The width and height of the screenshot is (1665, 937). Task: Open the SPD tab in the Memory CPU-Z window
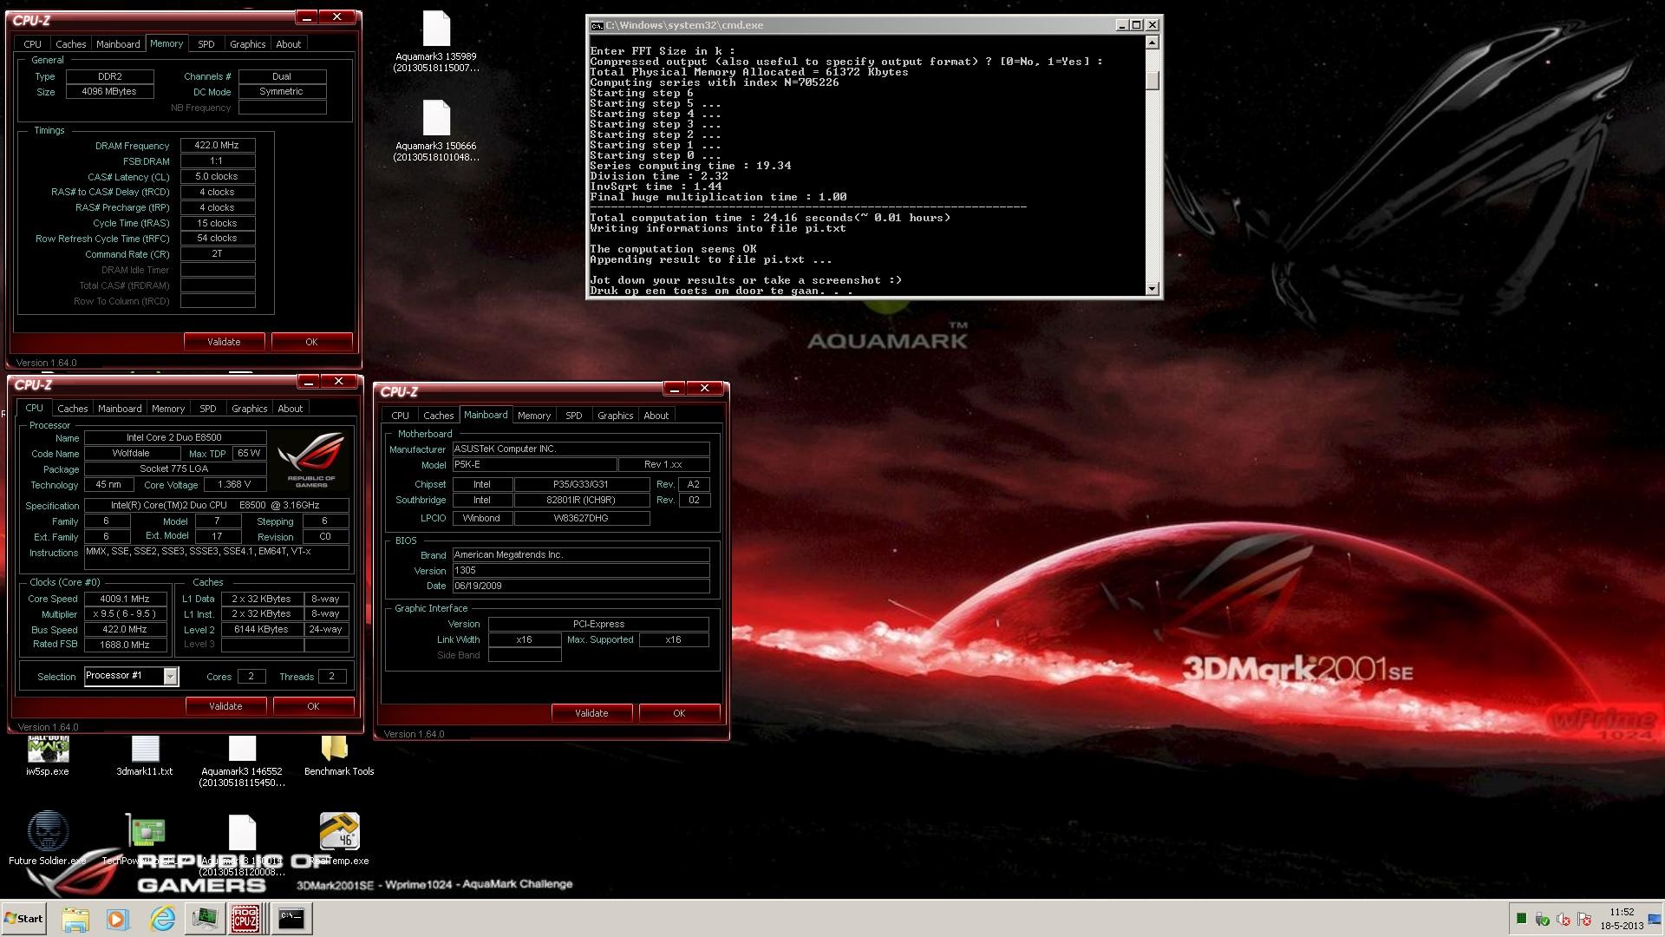point(206,44)
